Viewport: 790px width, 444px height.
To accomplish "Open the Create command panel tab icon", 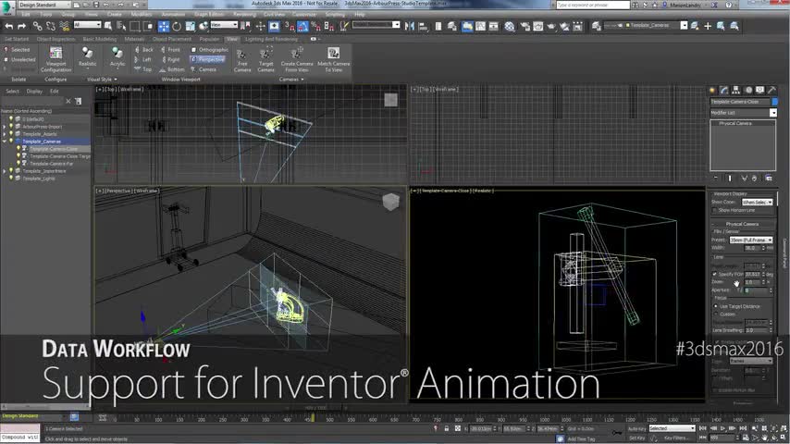I will tap(712, 91).
